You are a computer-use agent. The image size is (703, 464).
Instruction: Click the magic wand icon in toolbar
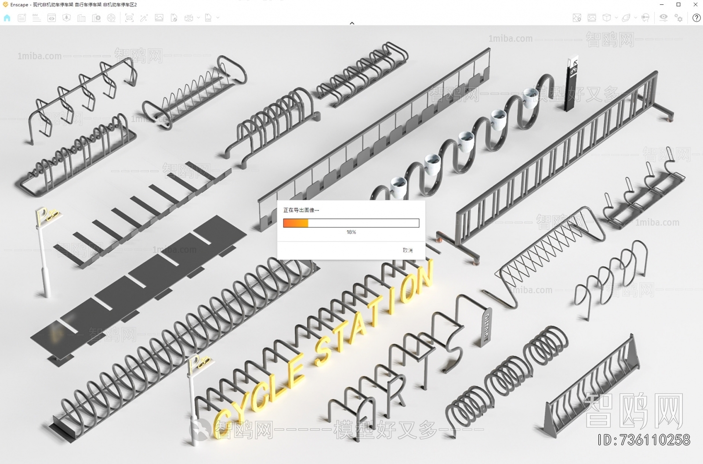tap(144, 18)
